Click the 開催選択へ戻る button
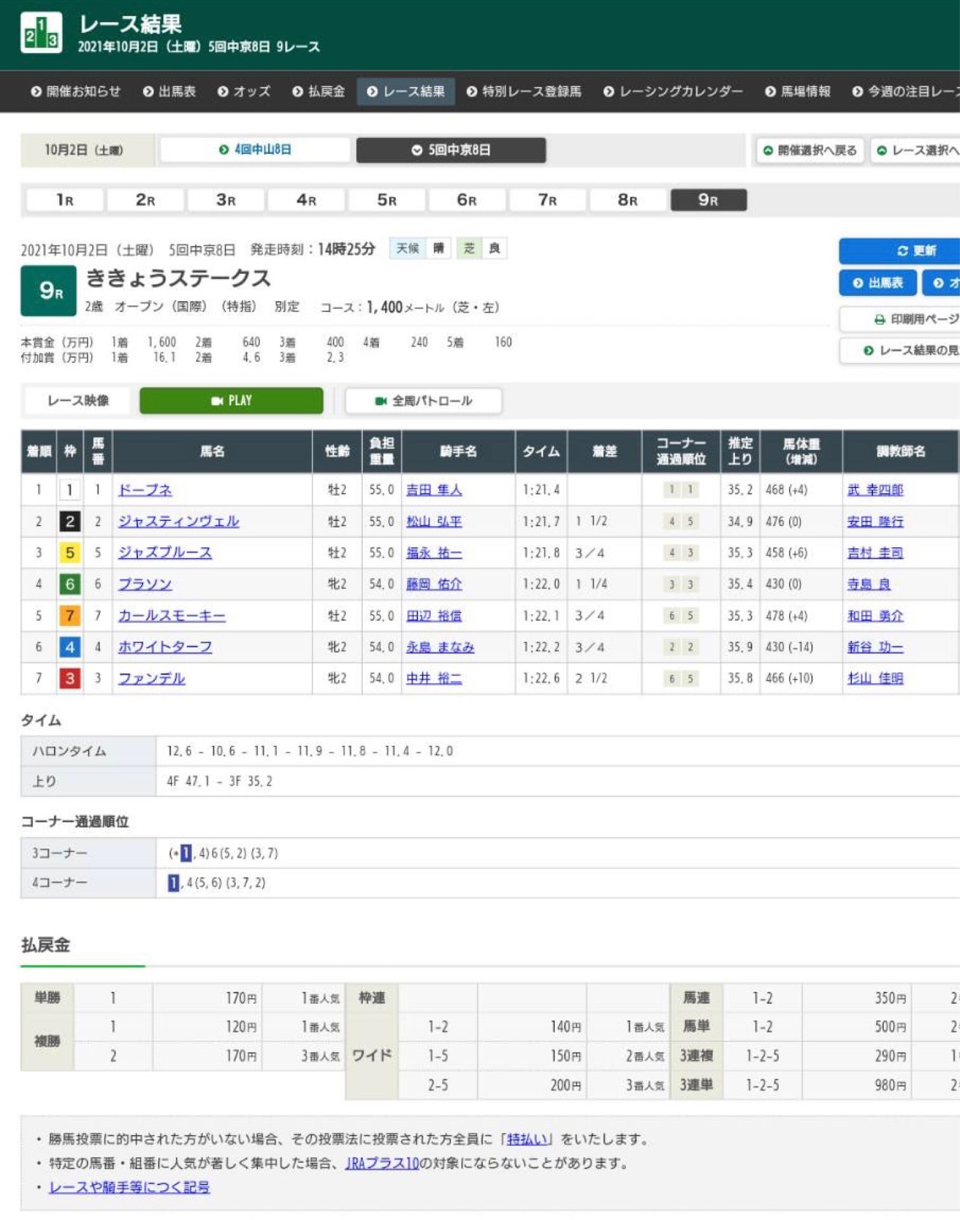Image resolution: width=960 pixels, height=1220 pixels. (x=810, y=151)
